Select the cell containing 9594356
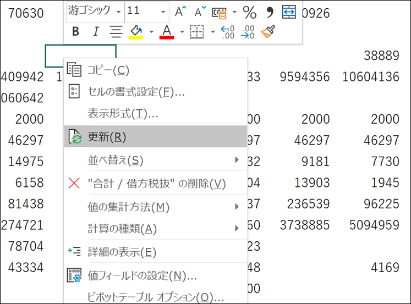This screenshot has width=411, height=304. pos(305,77)
